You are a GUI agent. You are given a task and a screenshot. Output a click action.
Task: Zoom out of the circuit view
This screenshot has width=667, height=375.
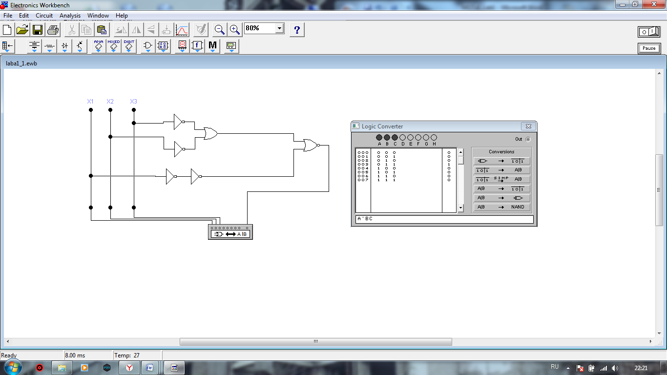click(x=220, y=30)
